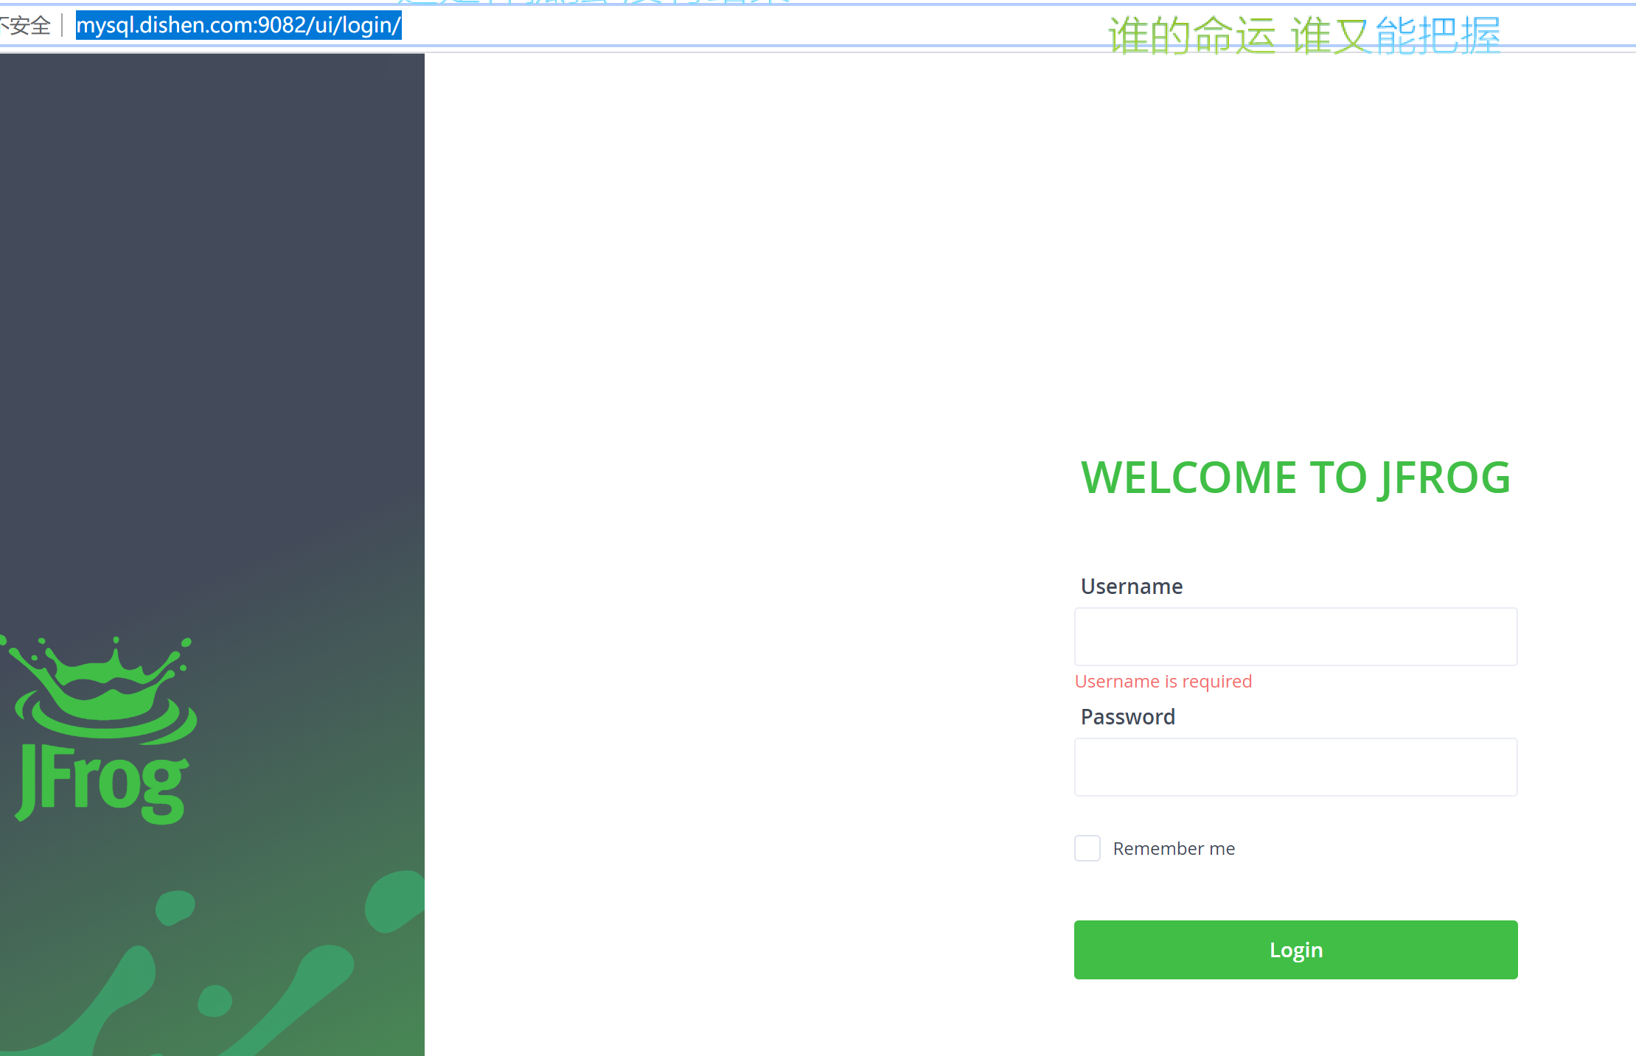Expand browser autofill on the Username field
The width and height of the screenshot is (1636, 1056).
tap(1295, 636)
